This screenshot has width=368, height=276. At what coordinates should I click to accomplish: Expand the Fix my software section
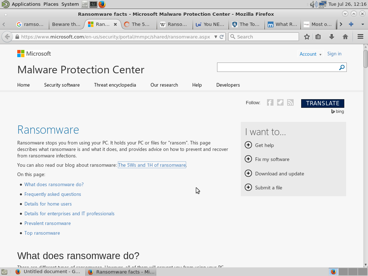coord(248,159)
